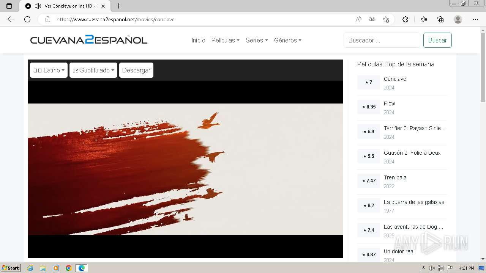Image resolution: width=486 pixels, height=273 pixels.
Task: Mute the tab via speaker icon
Action: click(x=38, y=6)
